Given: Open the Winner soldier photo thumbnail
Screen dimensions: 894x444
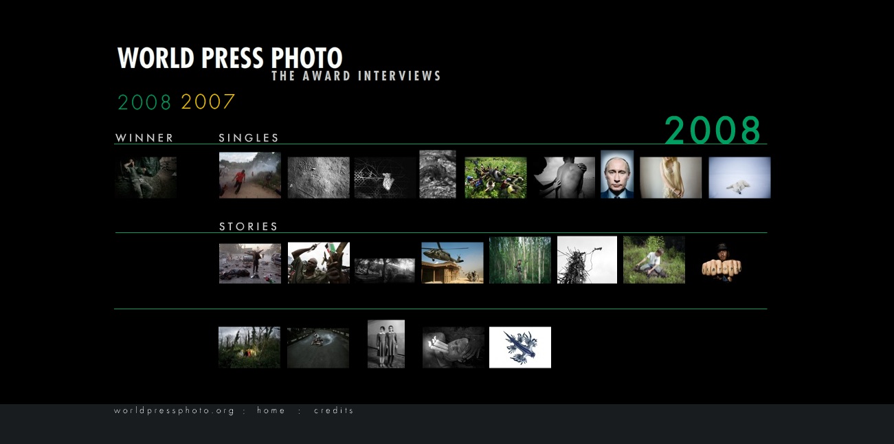Looking at the screenshot, I should 146,178.
